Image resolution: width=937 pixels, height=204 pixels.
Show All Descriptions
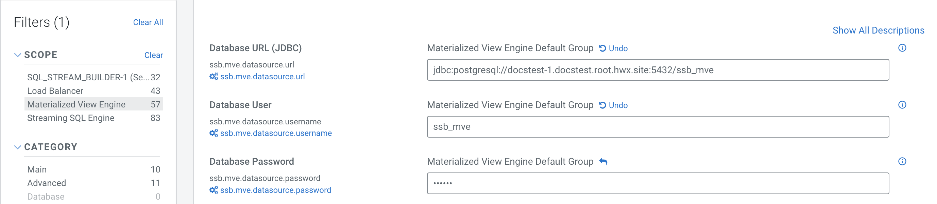click(x=878, y=30)
